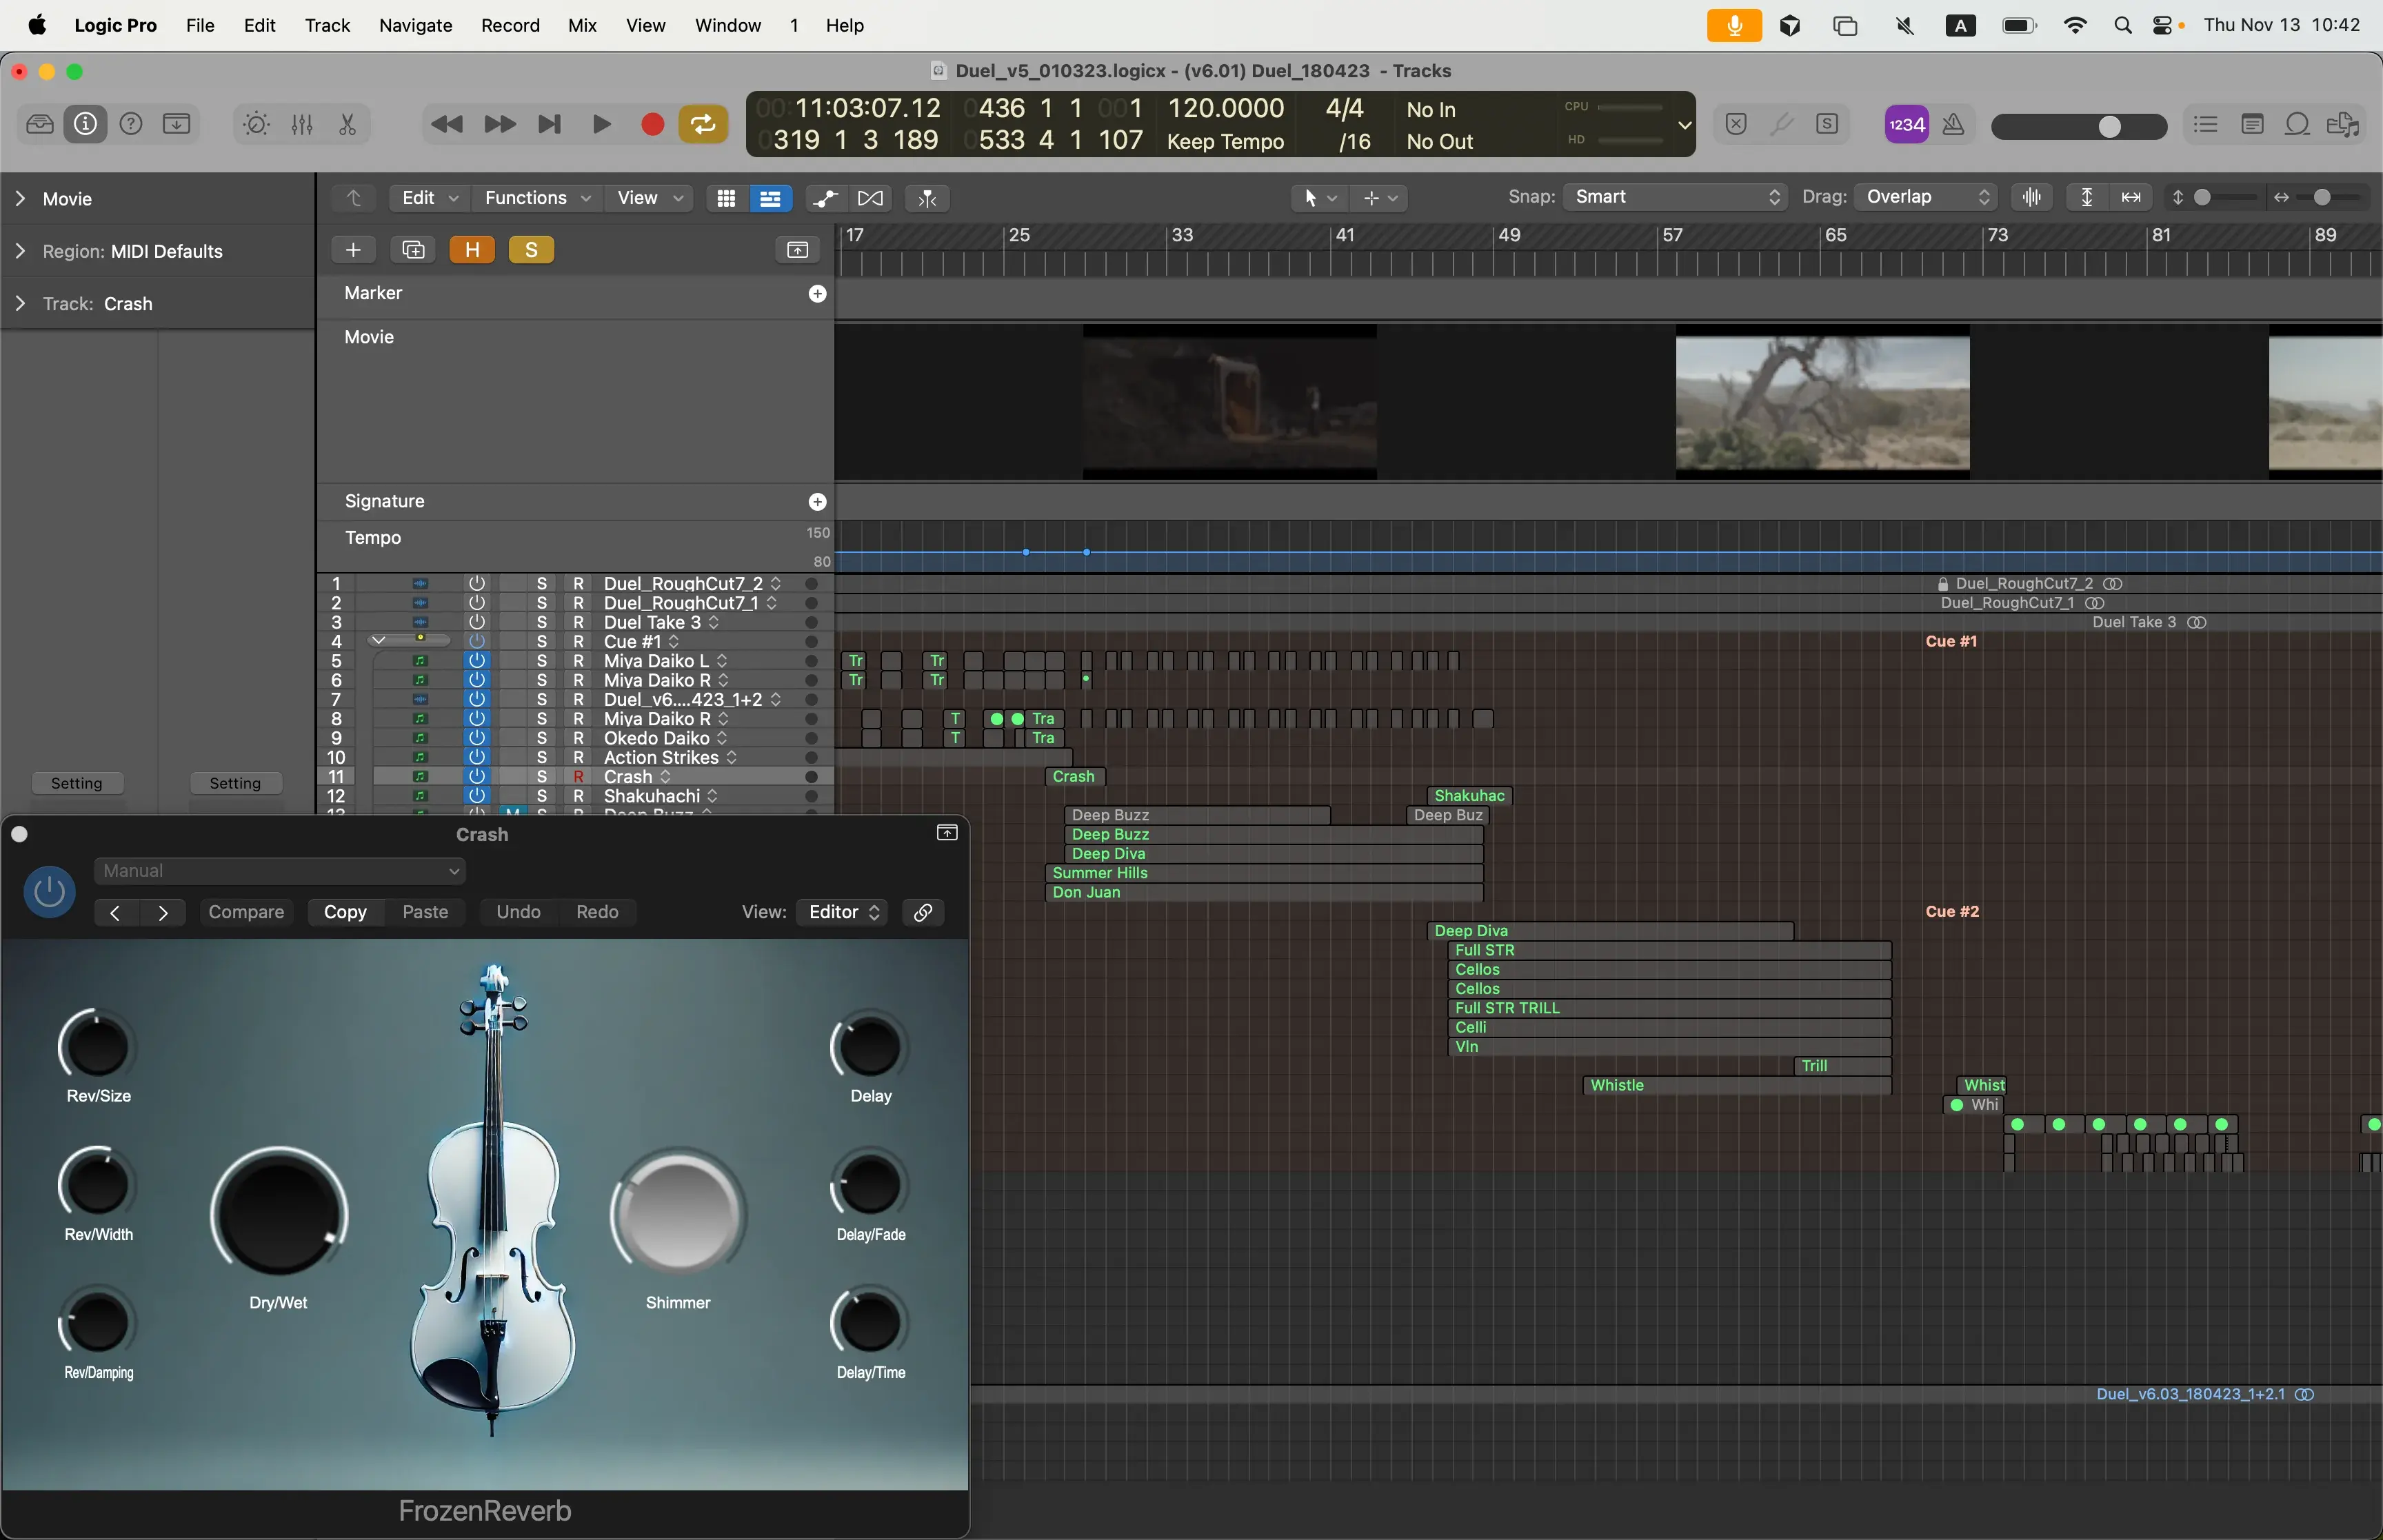This screenshot has height=1540, width=2383.
Task: Record-enable the Duel Take 3 track
Action: click(x=578, y=622)
